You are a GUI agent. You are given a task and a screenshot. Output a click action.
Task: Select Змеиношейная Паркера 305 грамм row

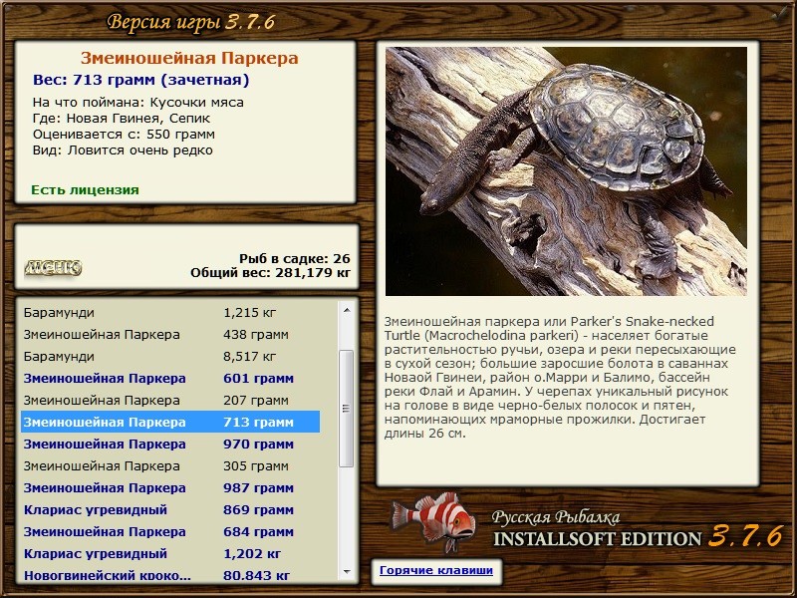(170, 465)
